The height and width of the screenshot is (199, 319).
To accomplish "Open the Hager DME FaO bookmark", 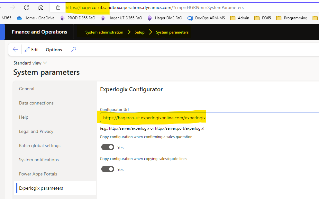I will (165, 18).
